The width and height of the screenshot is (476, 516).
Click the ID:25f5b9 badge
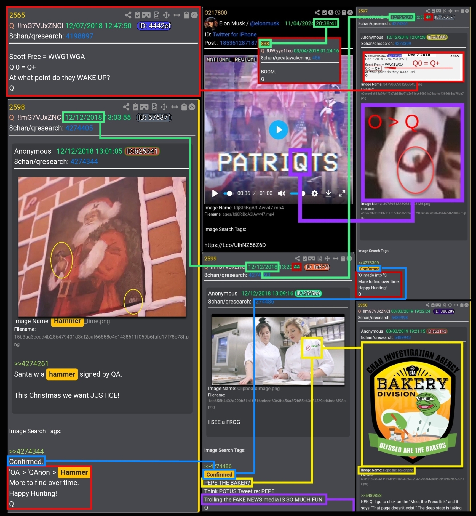[308, 293]
